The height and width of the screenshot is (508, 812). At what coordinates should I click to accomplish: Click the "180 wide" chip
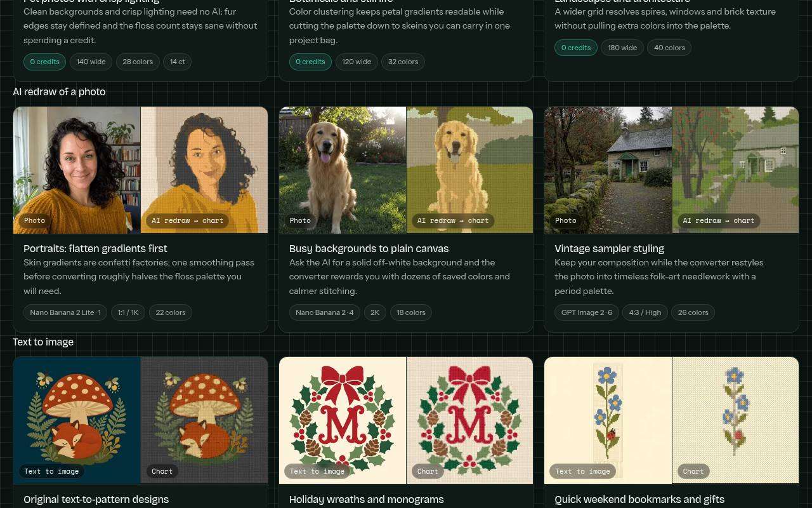tap(622, 48)
